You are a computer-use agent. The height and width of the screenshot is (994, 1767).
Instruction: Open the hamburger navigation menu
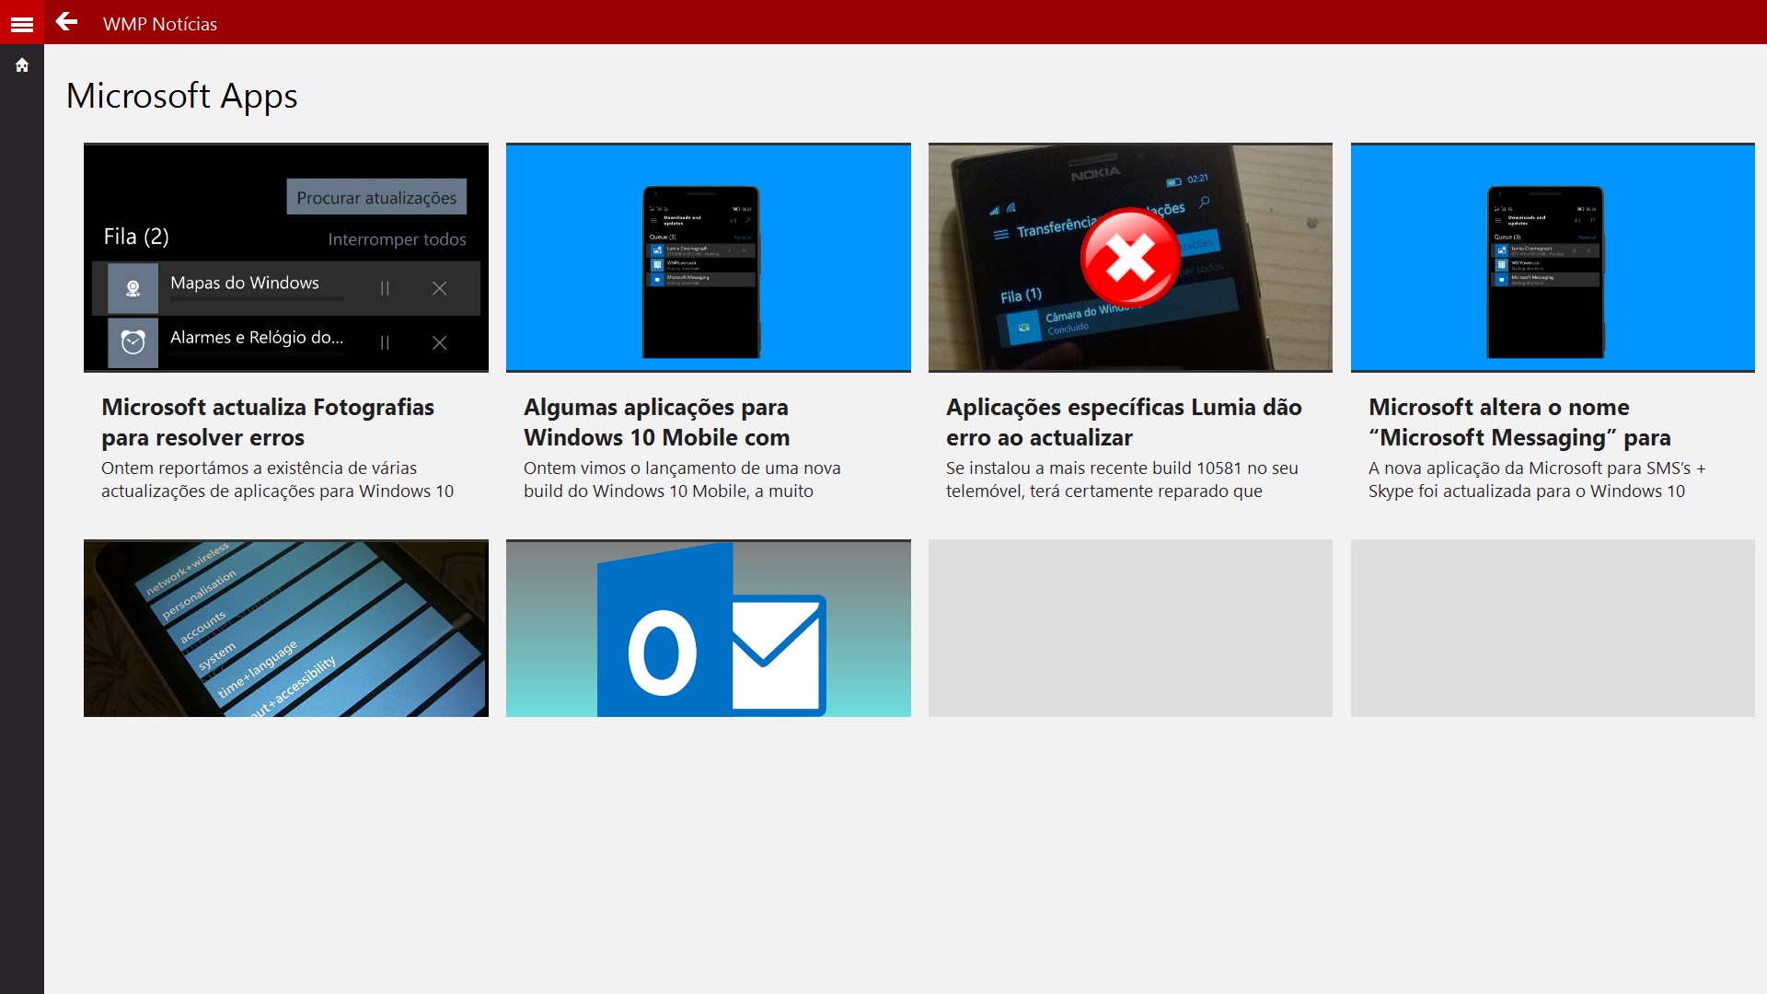(x=21, y=24)
